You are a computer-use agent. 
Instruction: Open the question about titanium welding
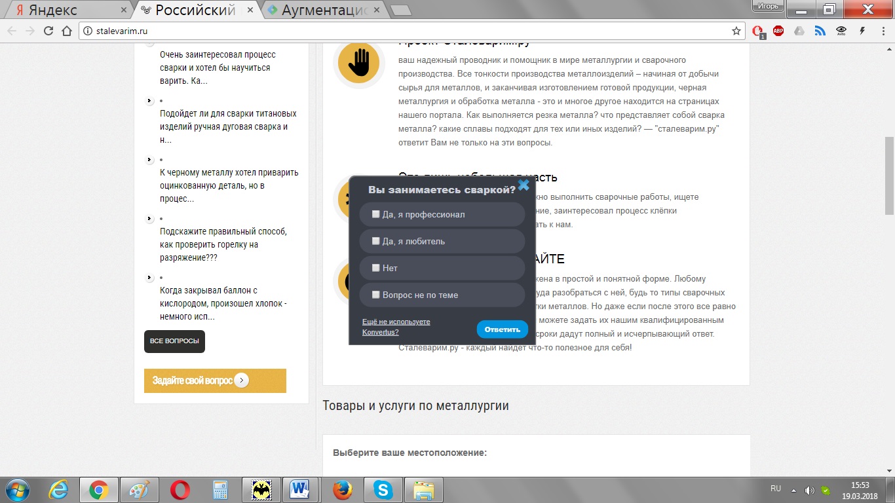(228, 126)
